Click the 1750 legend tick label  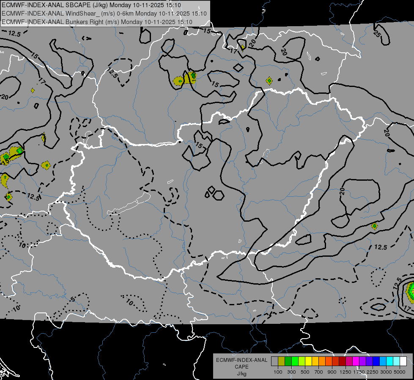coord(359,372)
